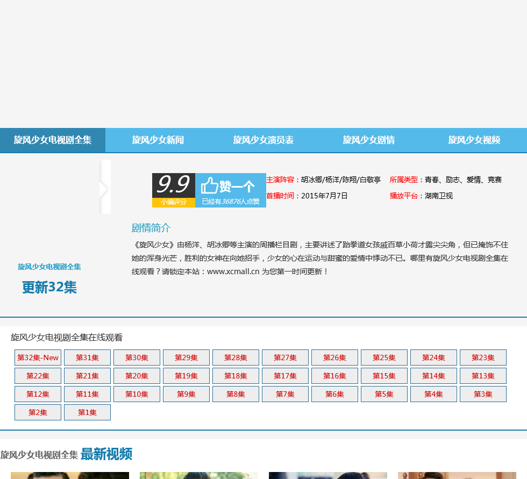Screen dimensions: 527x479
Task: Watch episode 第12集
Action: (x=38, y=394)
